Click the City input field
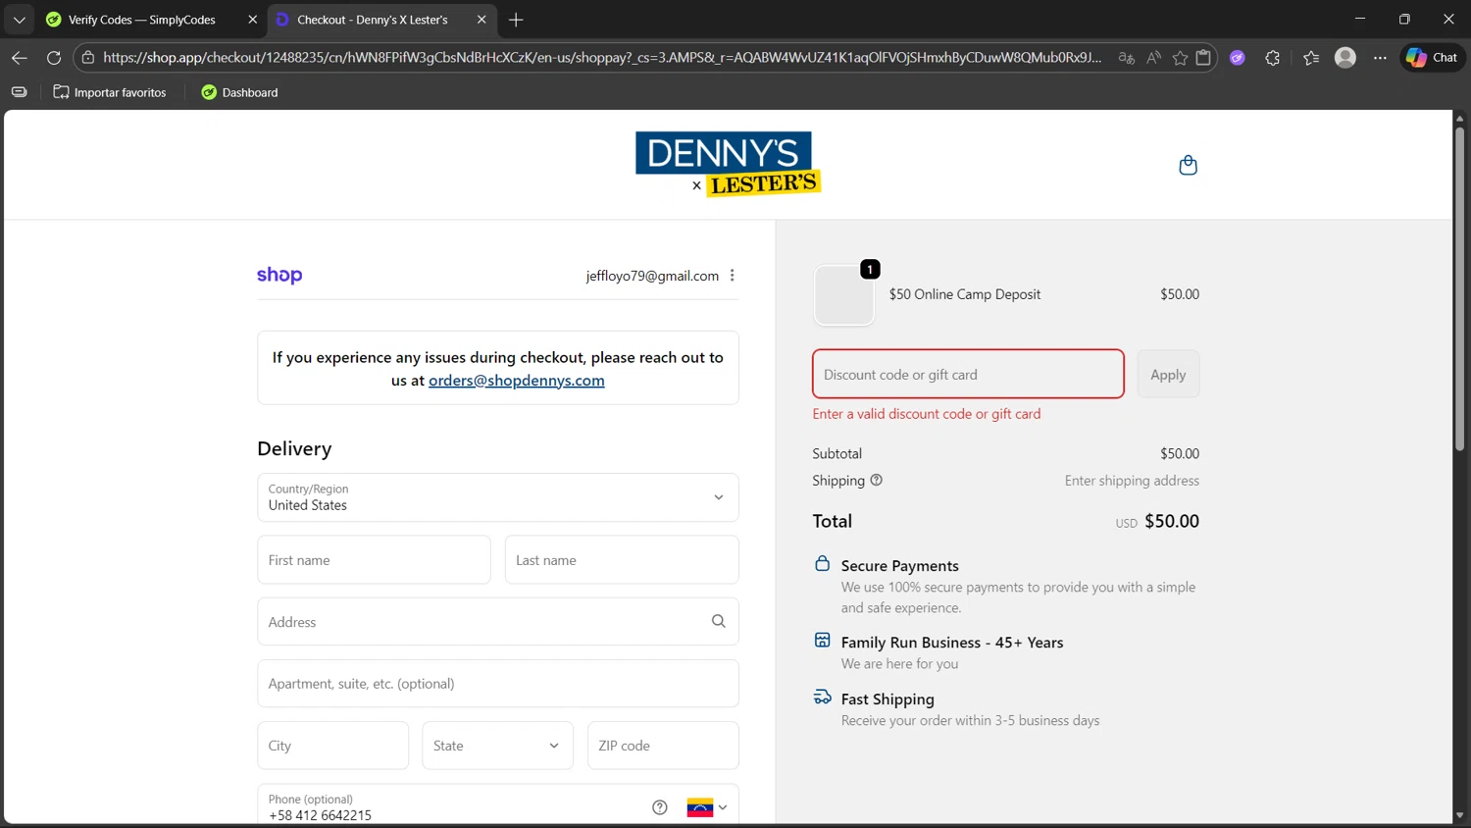The width and height of the screenshot is (1471, 828). tap(332, 746)
